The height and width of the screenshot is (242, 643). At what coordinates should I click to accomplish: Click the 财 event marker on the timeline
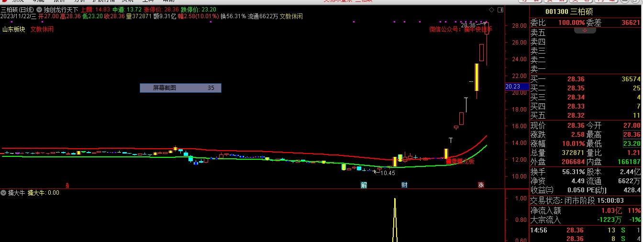click(x=404, y=185)
